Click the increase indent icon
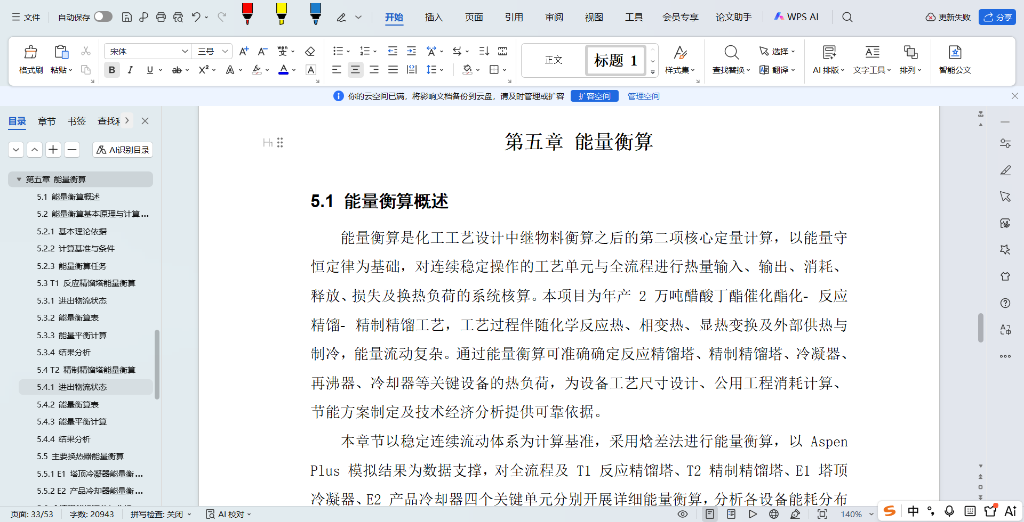 tap(411, 51)
